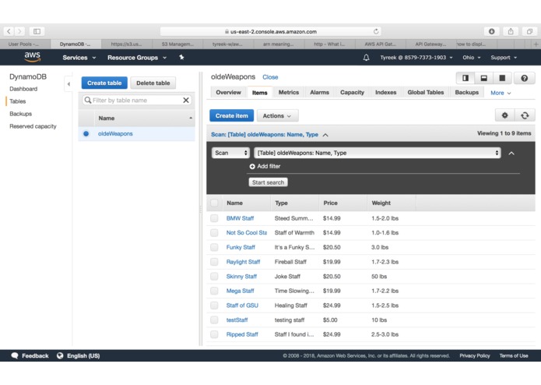
Task: Open Backups in the DynamoDB sidebar
Action: pyautogui.click(x=21, y=114)
